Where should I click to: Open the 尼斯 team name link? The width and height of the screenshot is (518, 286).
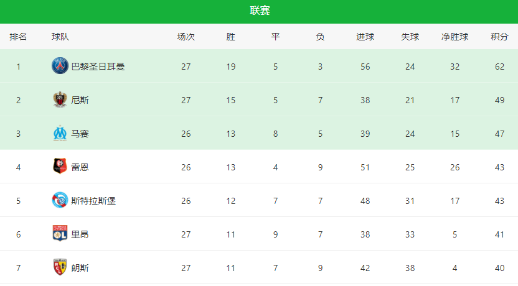pos(80,100)
